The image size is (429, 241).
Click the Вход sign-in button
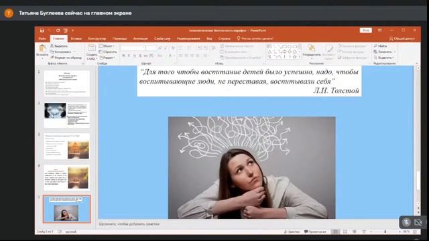tap(366, 30)
